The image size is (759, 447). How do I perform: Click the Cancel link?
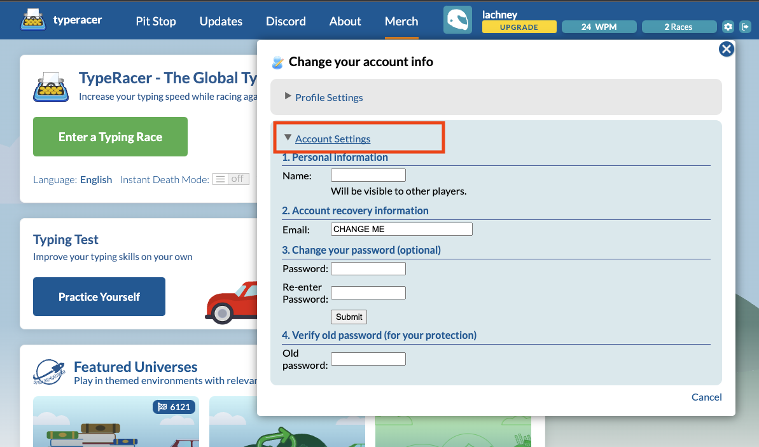706,397
